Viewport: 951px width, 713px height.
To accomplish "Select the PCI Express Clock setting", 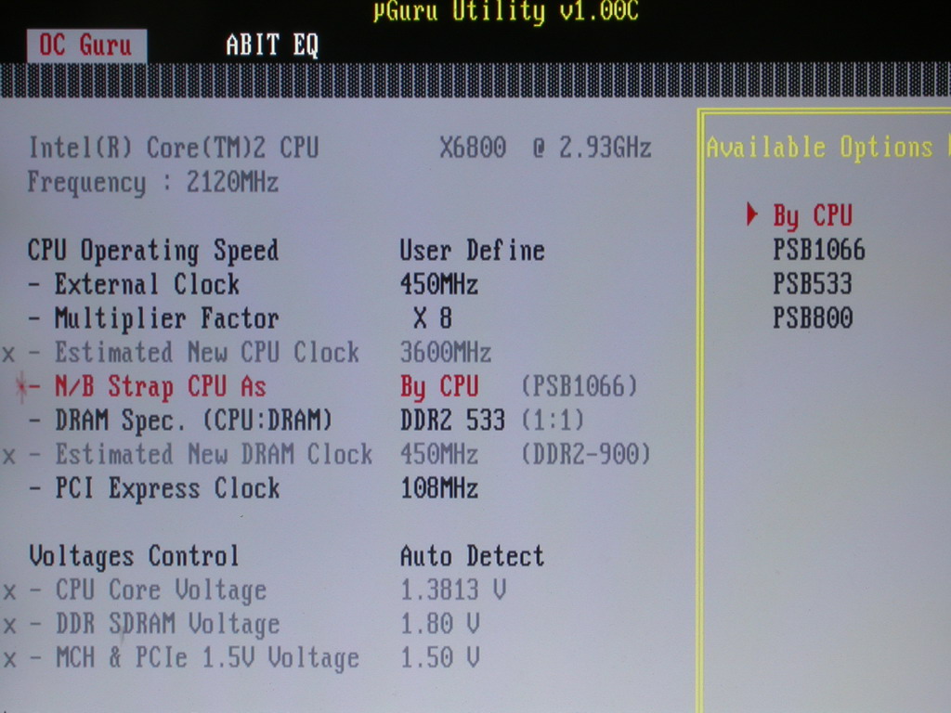I will pos(167,488).
